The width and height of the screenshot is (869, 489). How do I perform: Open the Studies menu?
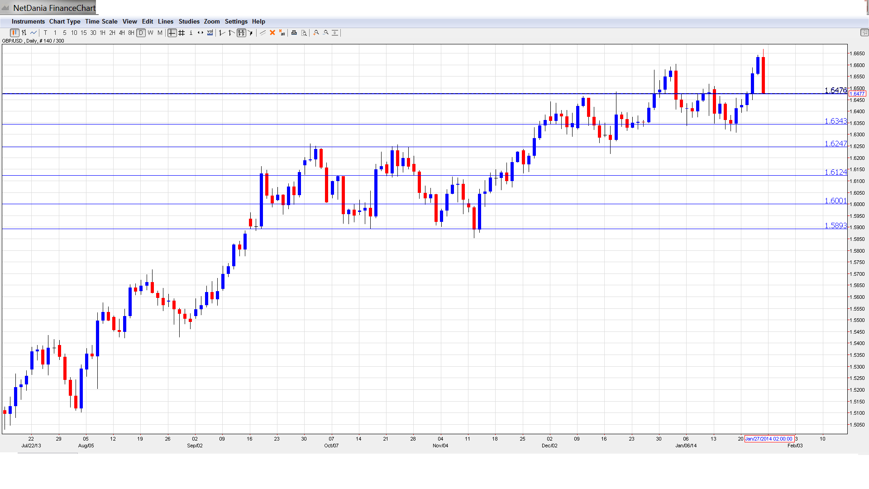(189, 21)
